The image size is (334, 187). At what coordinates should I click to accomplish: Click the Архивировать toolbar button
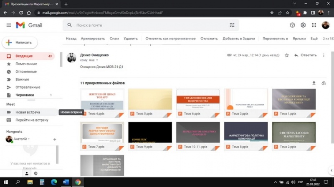pos(93,39)
